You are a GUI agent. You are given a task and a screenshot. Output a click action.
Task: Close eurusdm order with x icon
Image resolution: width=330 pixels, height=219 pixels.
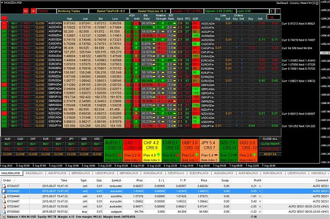click(x=260, y=202)
